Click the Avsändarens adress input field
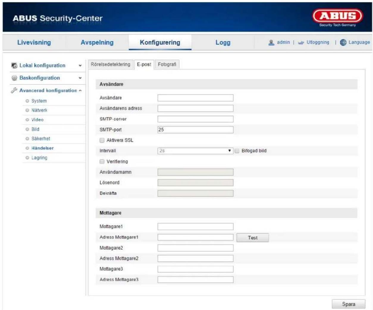The height and width of the screenshot is (310, 373). click(x=195, y=108)
